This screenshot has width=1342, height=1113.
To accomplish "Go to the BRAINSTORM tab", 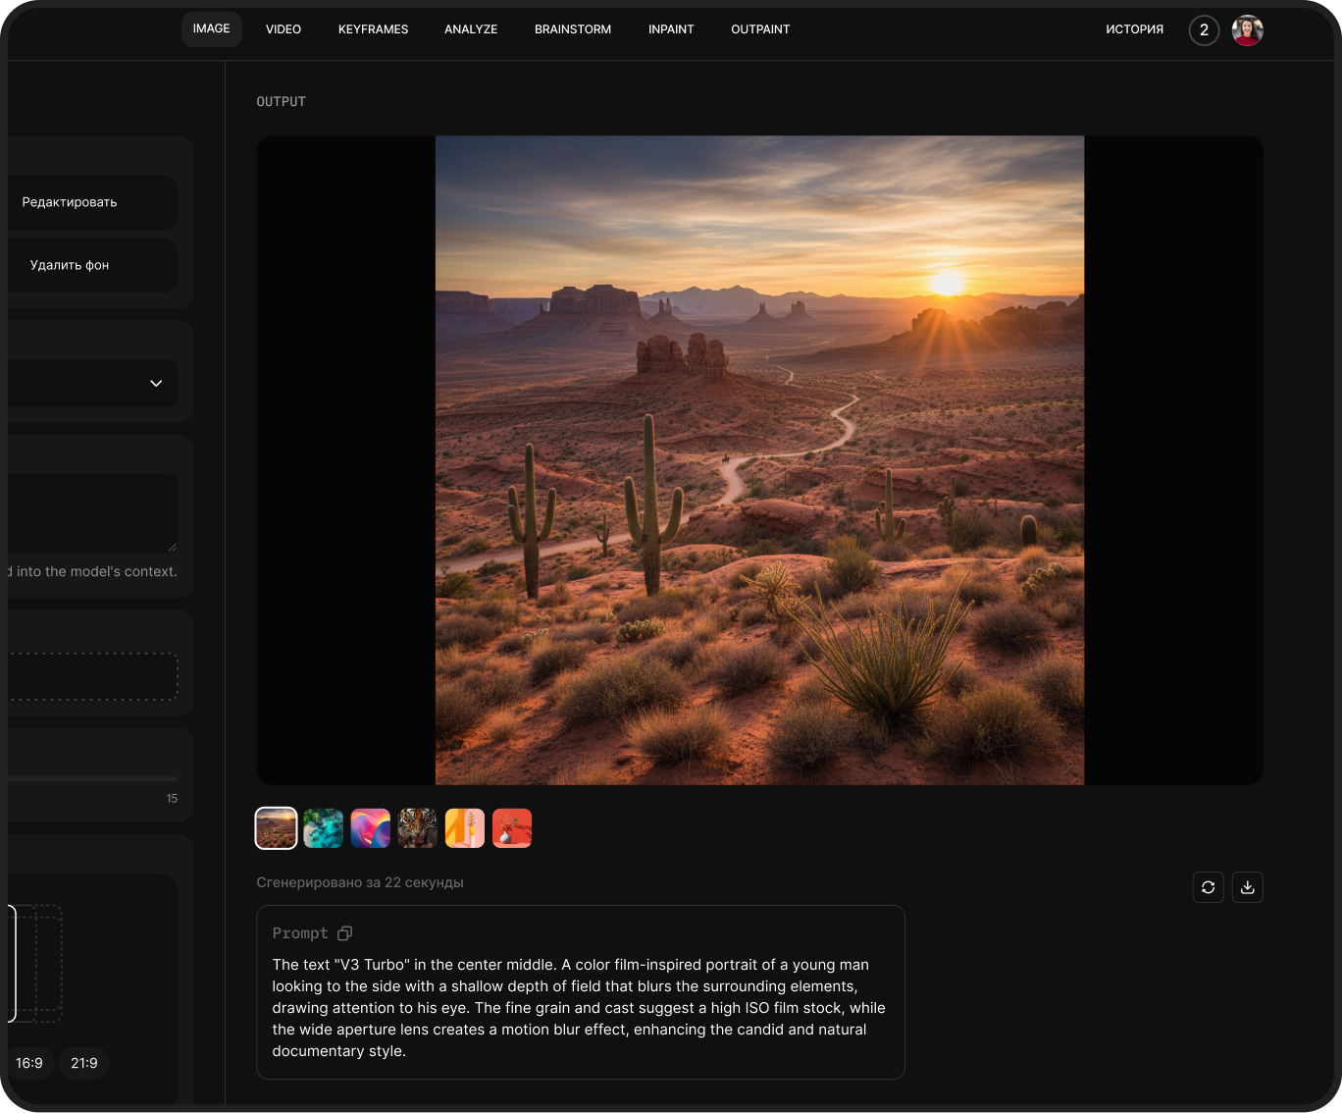I will pos(573,29).
